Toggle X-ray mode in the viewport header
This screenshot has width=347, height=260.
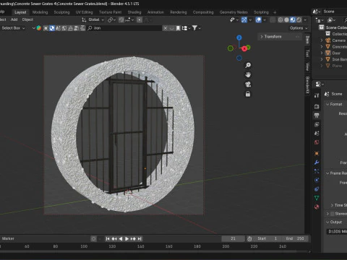(x=273, y=20)
